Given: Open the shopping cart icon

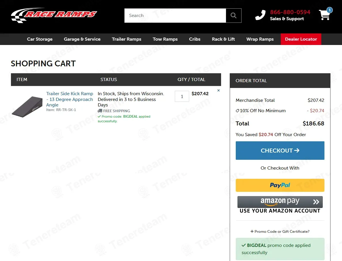Looking at the screenshot, I should point(325,15).
